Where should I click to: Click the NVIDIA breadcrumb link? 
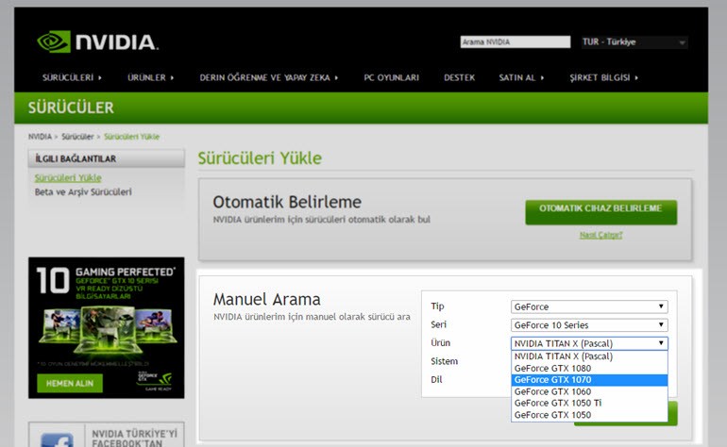pyautogui.click(x=40, y=137)
